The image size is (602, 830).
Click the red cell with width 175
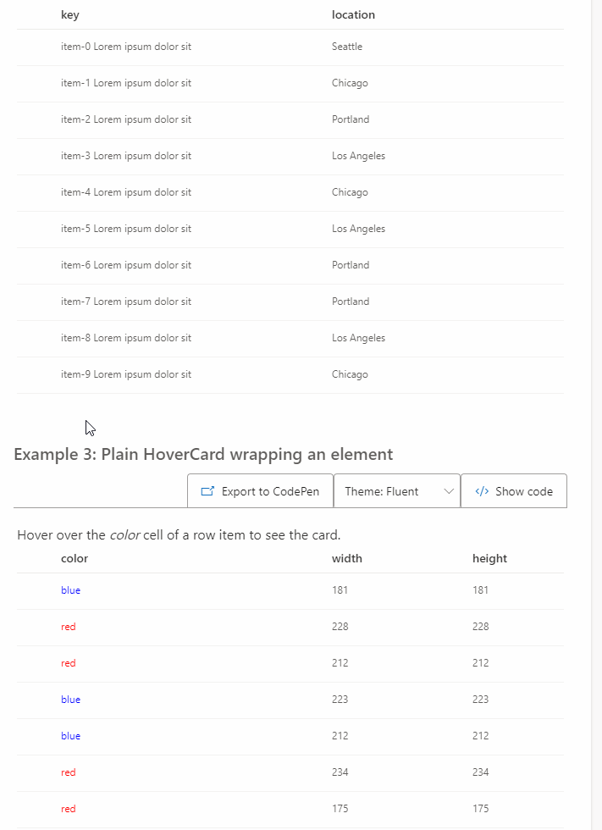[69, 809]
